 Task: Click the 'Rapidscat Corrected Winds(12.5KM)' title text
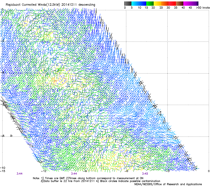tap(33, 5)
